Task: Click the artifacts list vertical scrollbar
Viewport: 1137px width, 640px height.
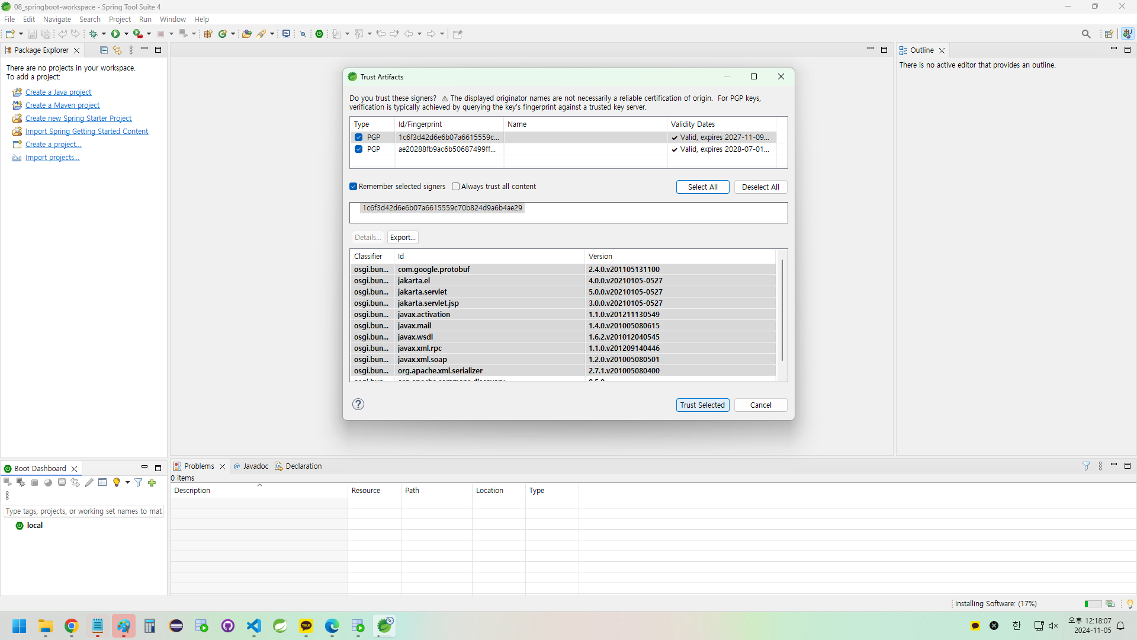Action: [x=782, y=309]
